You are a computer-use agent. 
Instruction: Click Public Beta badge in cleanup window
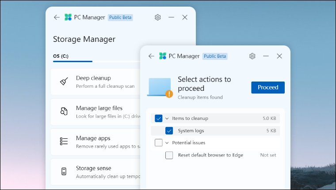[215, 56]
